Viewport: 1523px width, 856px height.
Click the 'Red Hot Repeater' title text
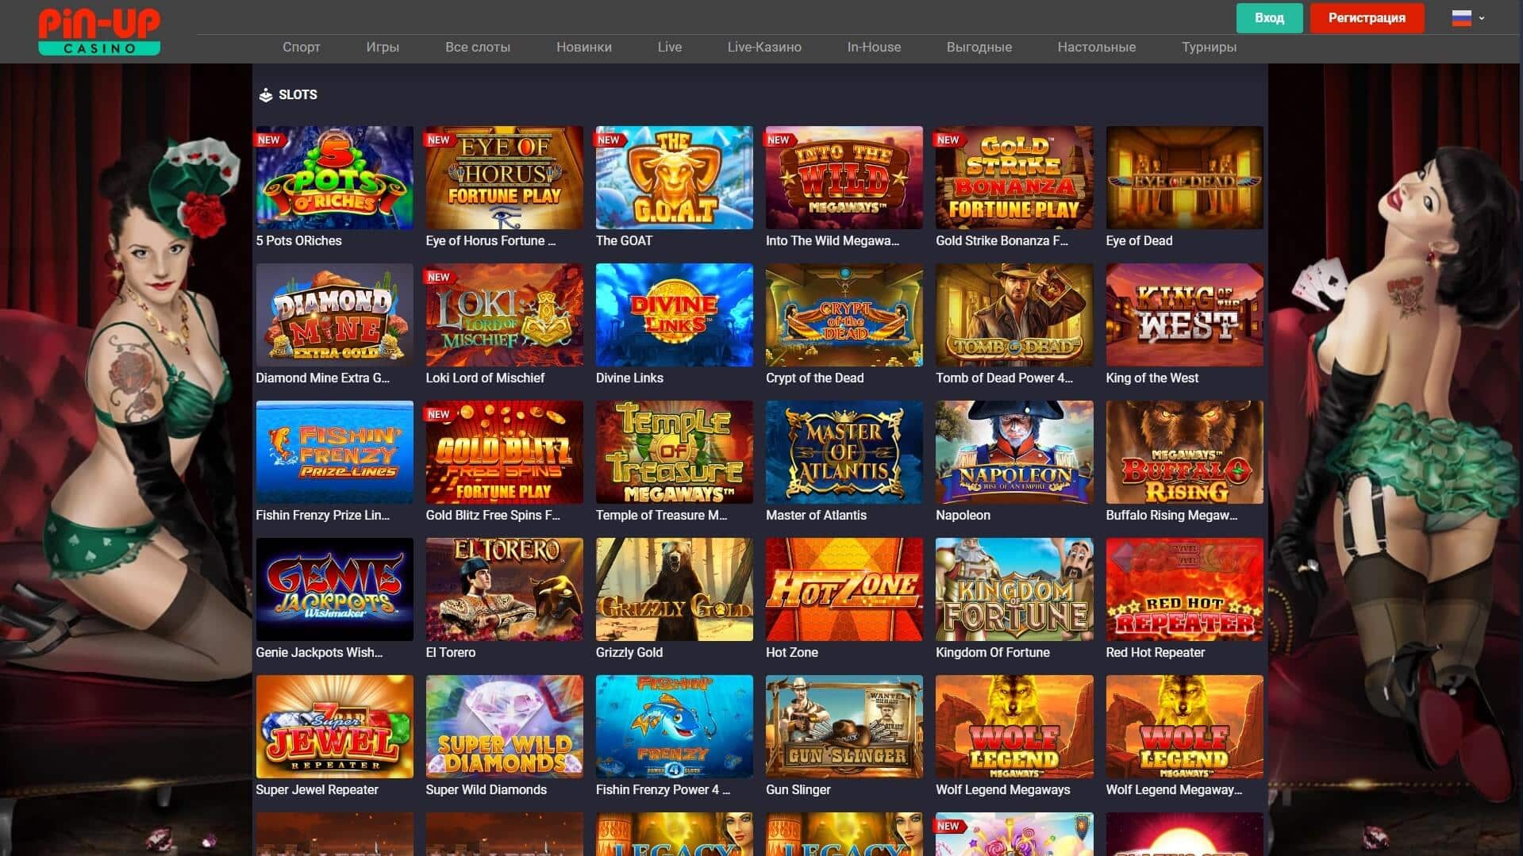[x=1155, y=653]
